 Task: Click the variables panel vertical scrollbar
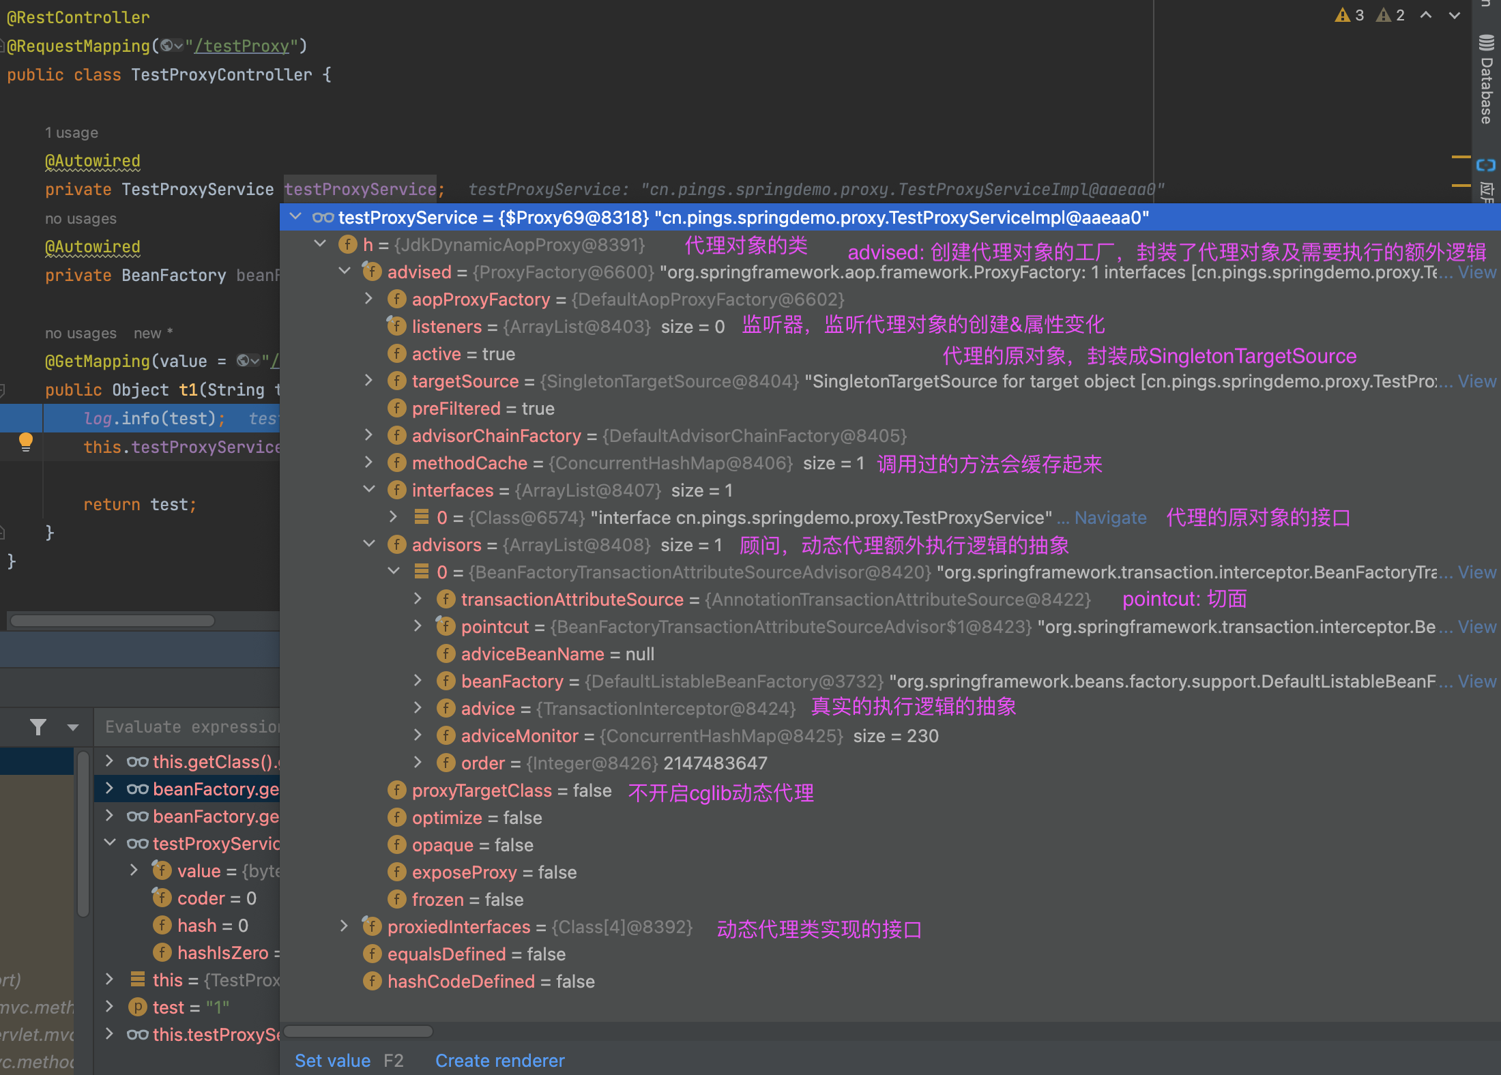point(83,834)
